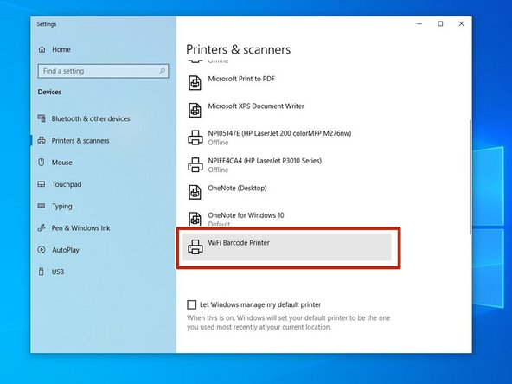The image size is (512, 384).
Task: Click the Microsoft Print to PDF icon
Action: [195, 83]
